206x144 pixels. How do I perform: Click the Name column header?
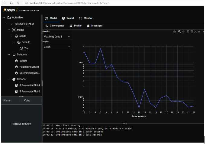7,101
